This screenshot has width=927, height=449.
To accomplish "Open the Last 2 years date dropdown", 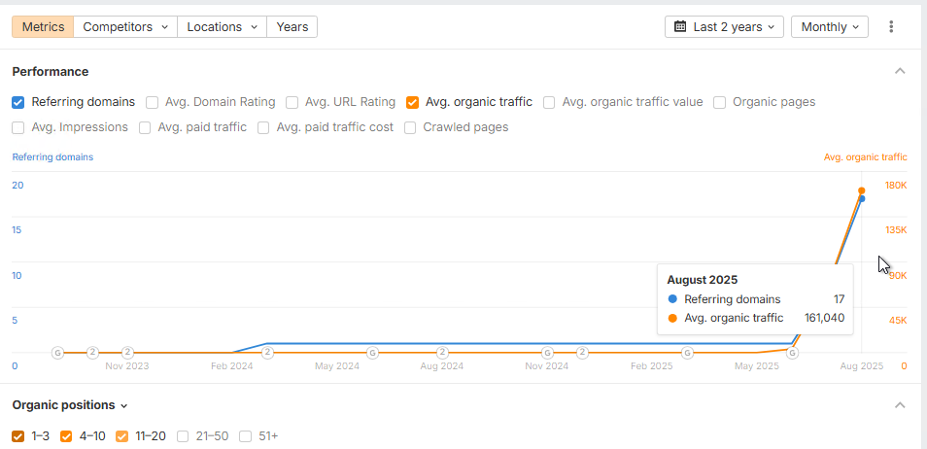I will pos(724,26).
